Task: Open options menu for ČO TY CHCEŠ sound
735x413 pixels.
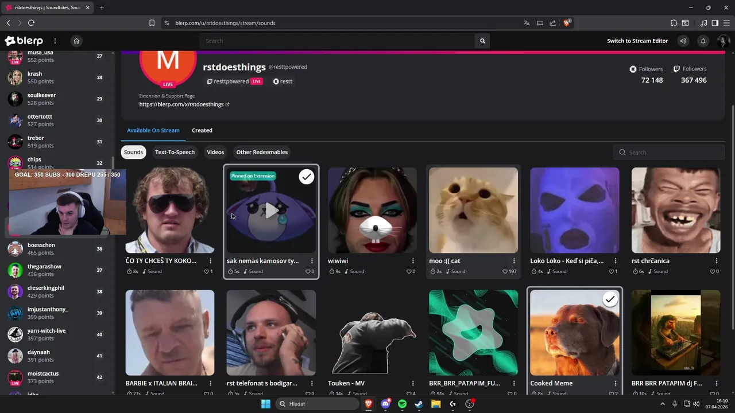Action: 211,261
